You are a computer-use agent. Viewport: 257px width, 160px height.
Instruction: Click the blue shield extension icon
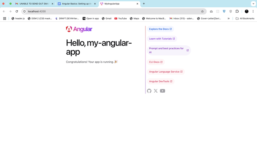coord(224,11)
